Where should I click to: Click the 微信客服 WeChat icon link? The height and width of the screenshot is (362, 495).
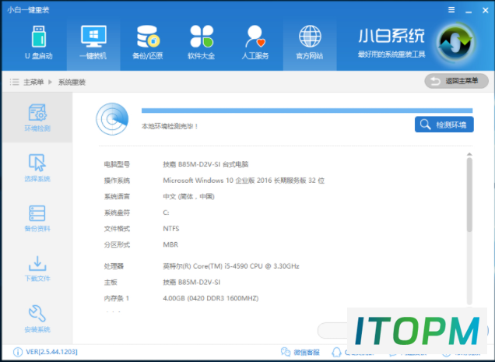(x=300, y=352)
